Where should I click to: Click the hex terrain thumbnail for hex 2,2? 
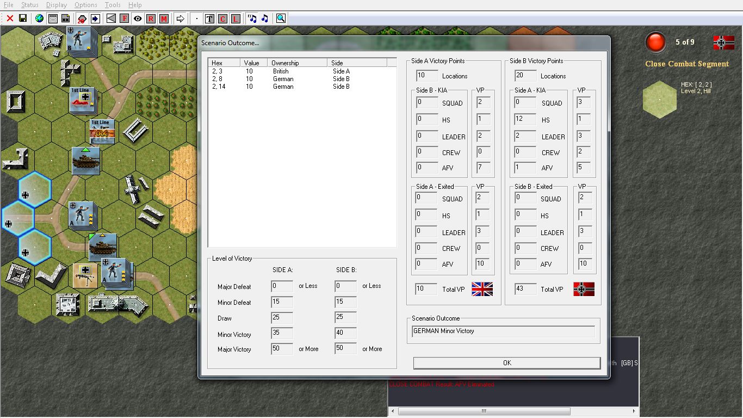tap(660, 100)
